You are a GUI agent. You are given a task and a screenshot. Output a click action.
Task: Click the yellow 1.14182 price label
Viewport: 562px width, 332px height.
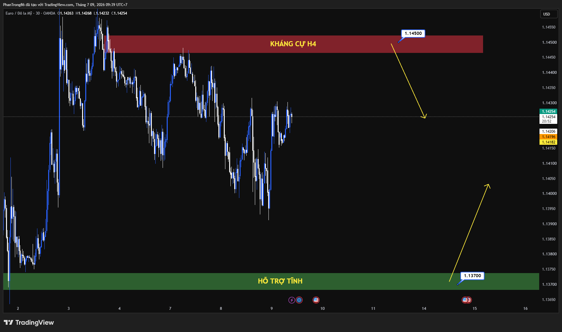coord(548,142)
